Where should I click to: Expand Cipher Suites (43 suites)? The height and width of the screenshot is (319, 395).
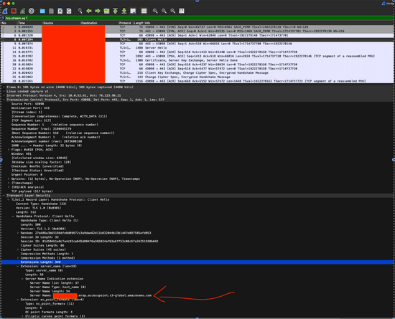[x=18, y=249]
